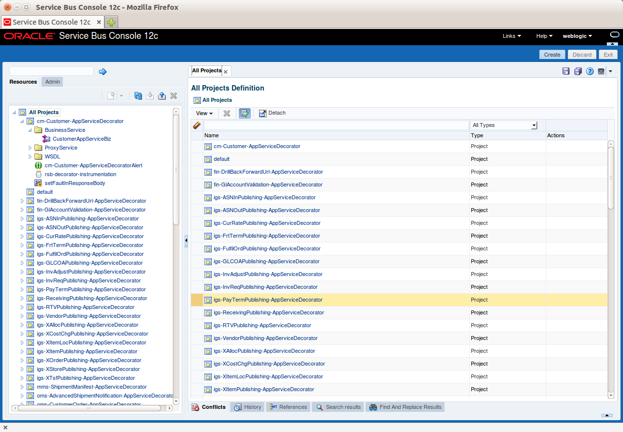Expand fin-DrillBackForwardUrl-AppServiceDecorator in the tree
Viewport: 623px width, 432px height.
click(22, 201)
